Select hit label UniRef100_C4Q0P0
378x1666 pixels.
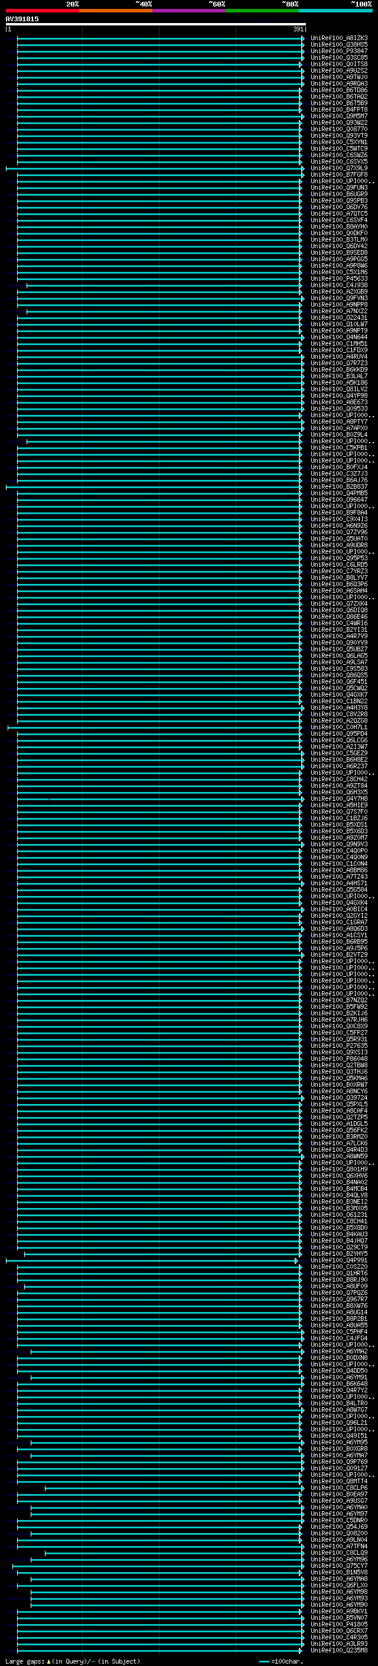tap(339, 850)
